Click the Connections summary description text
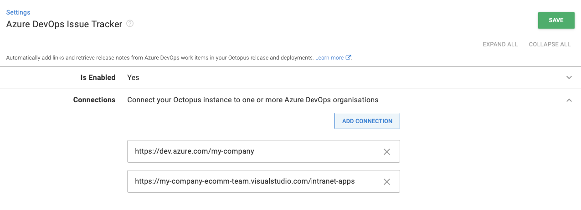Image resolution: width=581 pixels, height=210 pixels. (x=252, y=100)
